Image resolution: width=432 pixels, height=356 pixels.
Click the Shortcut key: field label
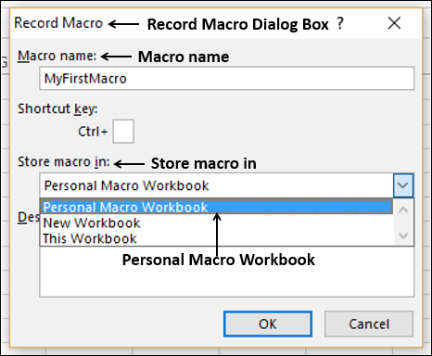coord(57,109)
